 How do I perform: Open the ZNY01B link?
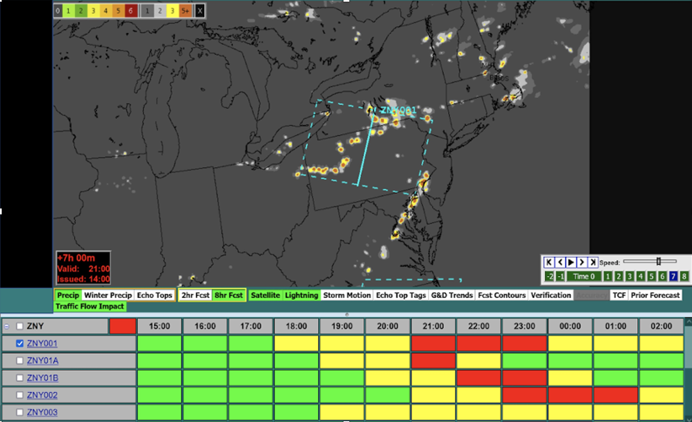tap(43, 378)
